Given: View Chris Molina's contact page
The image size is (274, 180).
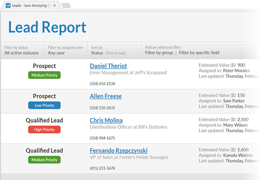Looking at the screenshot, I should 106,120.
